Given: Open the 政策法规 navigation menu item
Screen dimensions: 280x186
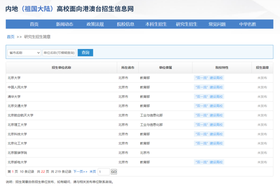Looking at the screenshot, I should (95, 24).
